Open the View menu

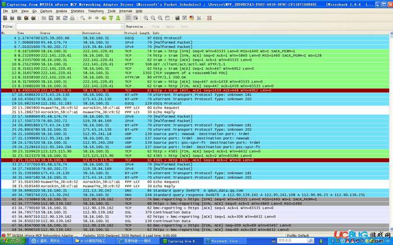tap(25, 11)
